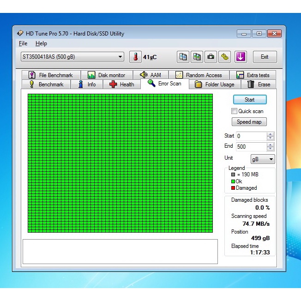This screenshot has width=301, height=301.
Task: Click the purple download arrow icon
Action: (241, 57)
